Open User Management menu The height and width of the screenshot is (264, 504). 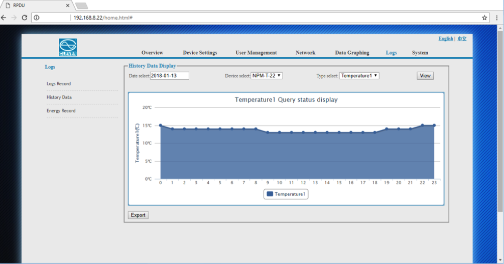coord(256,53)
